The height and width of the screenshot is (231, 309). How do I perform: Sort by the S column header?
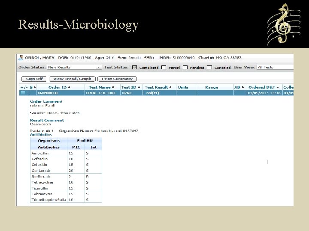pos(33,87)
